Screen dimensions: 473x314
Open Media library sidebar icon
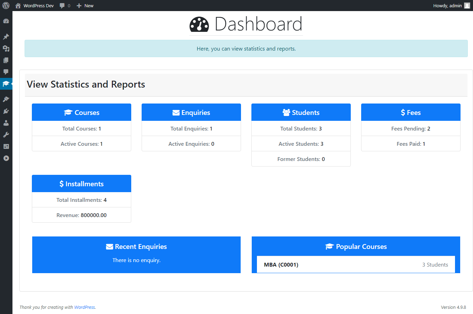(6, 48)
